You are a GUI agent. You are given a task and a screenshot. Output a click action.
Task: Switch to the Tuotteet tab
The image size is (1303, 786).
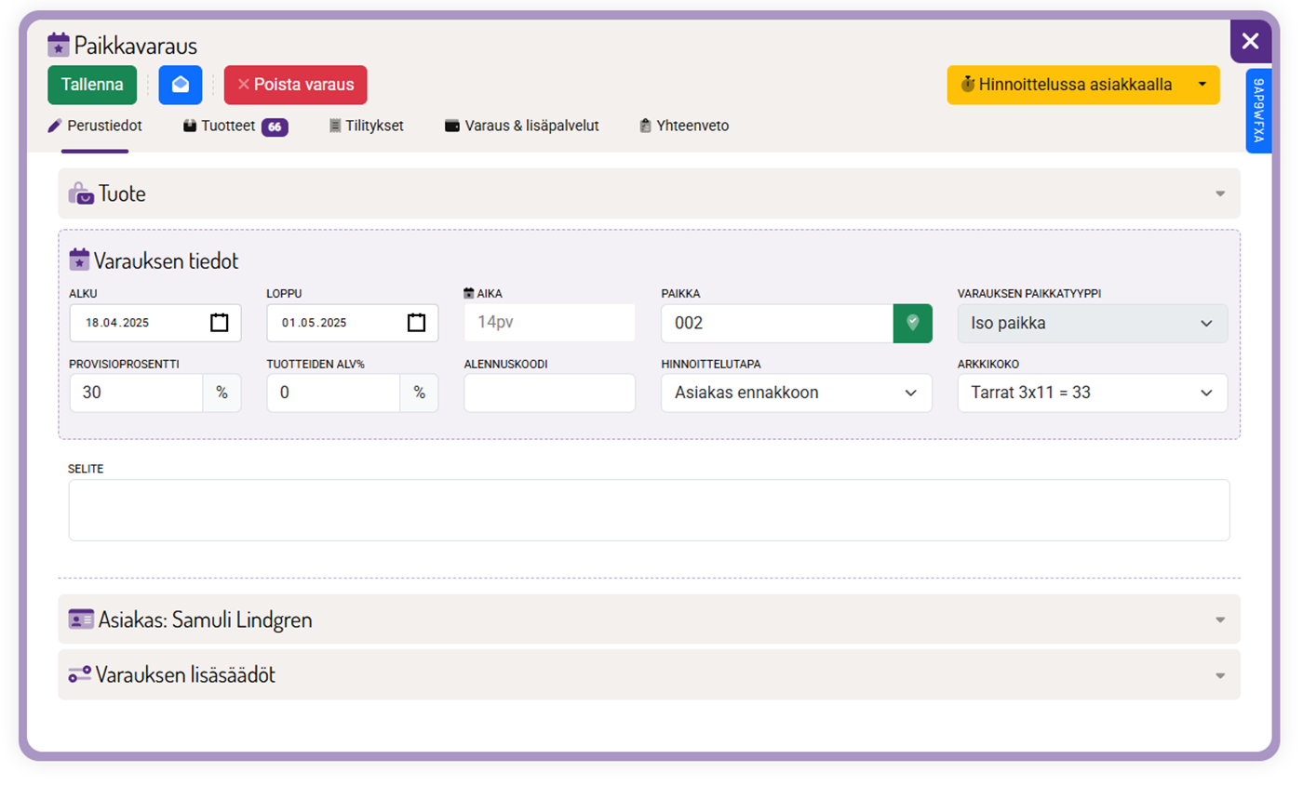[x=235, y=126]
